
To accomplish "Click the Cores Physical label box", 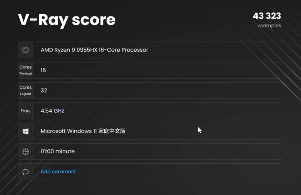I will coord(26,70).
